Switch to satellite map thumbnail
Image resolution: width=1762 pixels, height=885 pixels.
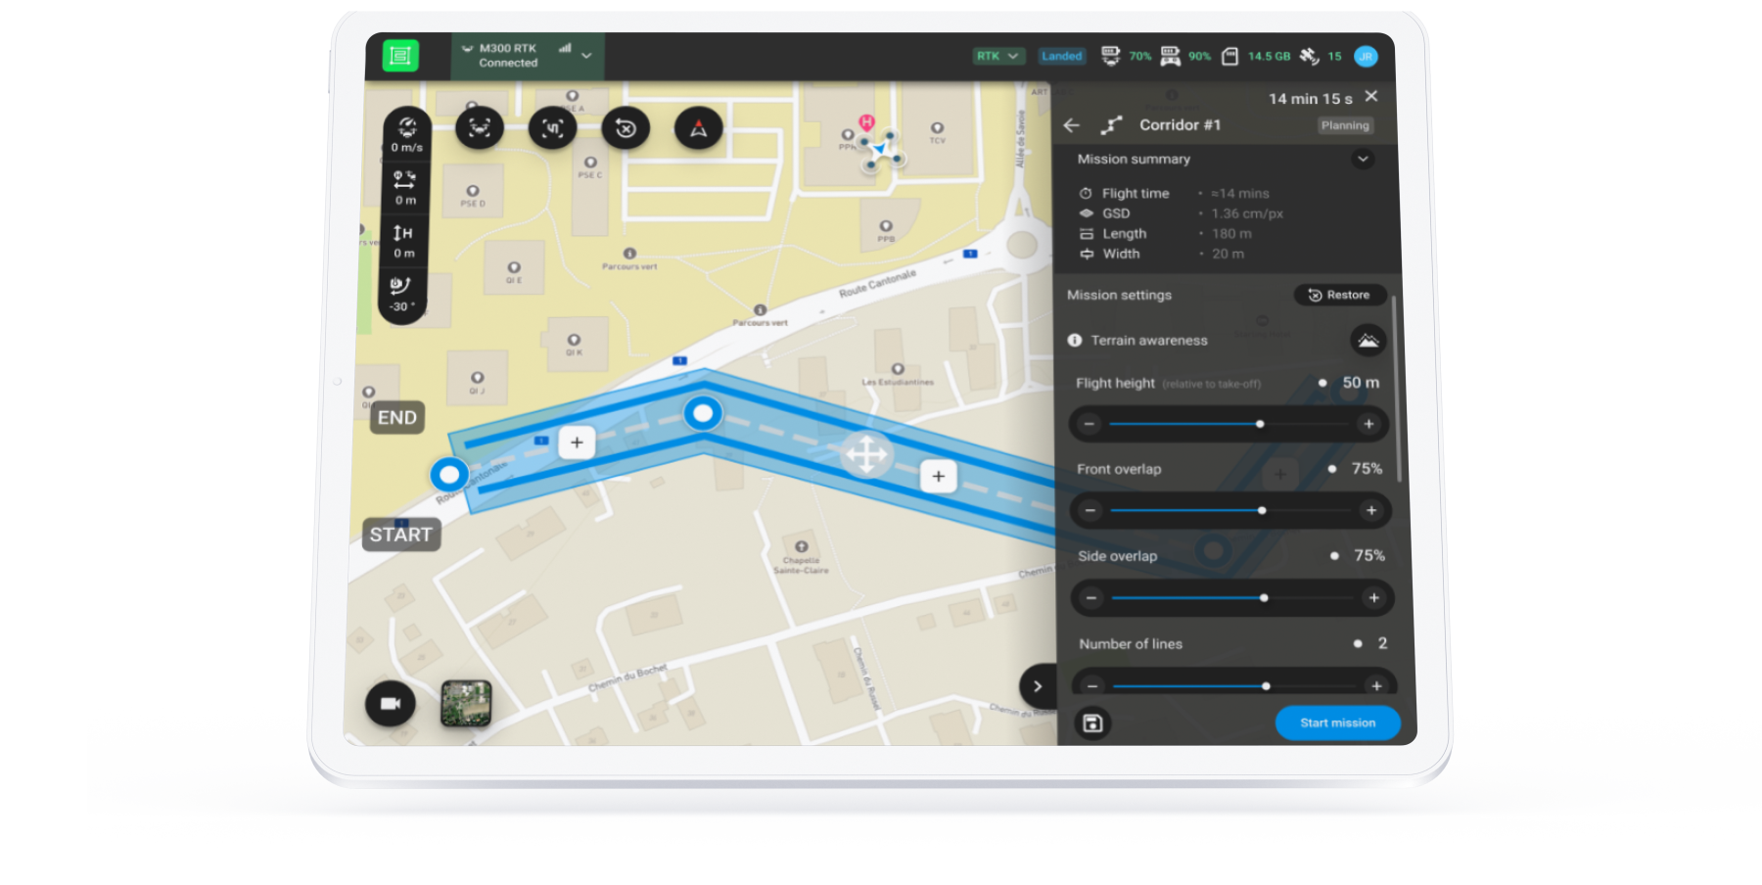[466, 703]
